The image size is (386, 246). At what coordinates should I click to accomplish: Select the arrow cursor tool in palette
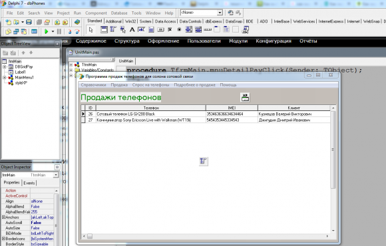pos(91,30)
